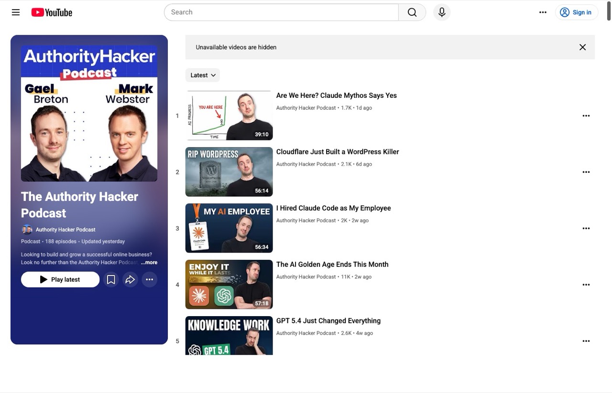Click 56:34 duration badge

tap(262, 247)
